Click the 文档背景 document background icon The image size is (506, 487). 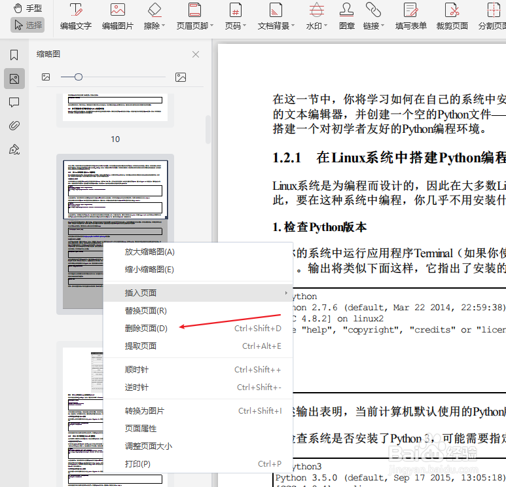pos(276,10)
